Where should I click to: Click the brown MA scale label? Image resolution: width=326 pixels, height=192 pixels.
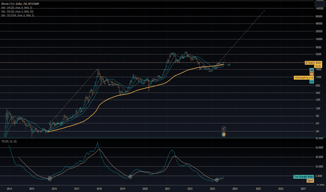coord(311,74)
